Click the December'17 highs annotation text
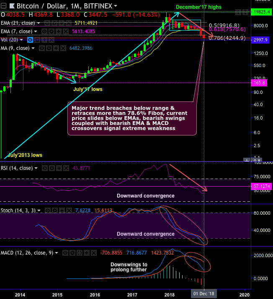The height and width of the screenshot is (299, 273). pos(198,7)
